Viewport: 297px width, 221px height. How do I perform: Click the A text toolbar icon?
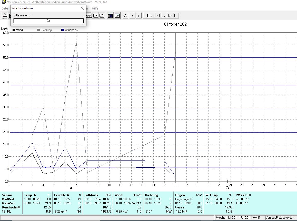pyautogui.click(x=125, y=15)
